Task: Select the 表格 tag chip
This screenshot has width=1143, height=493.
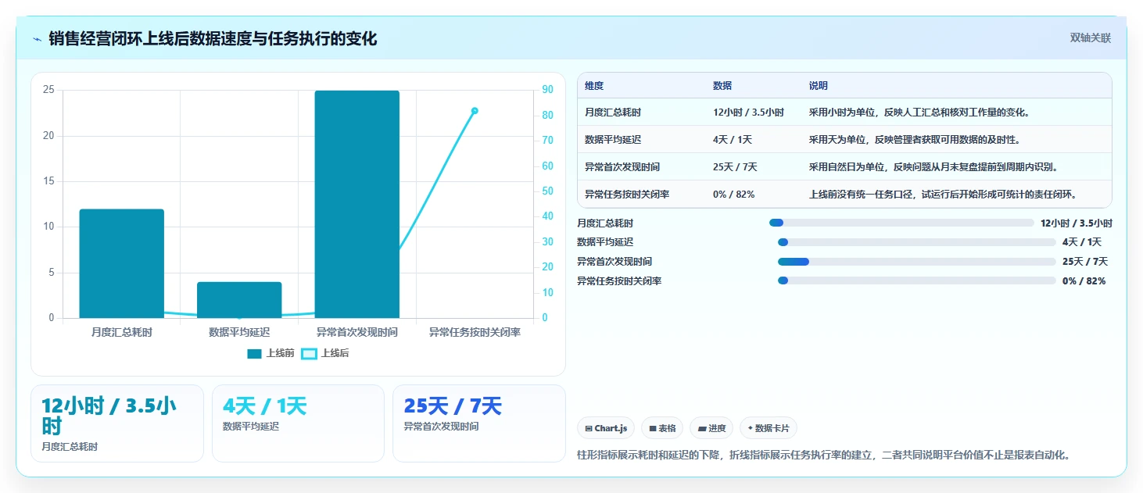Action: click(662, 428)
